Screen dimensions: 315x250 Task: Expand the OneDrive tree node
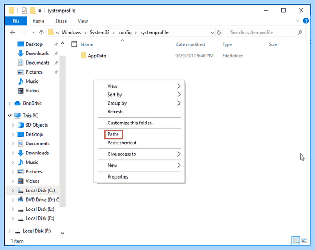click(x=9, y=103)
